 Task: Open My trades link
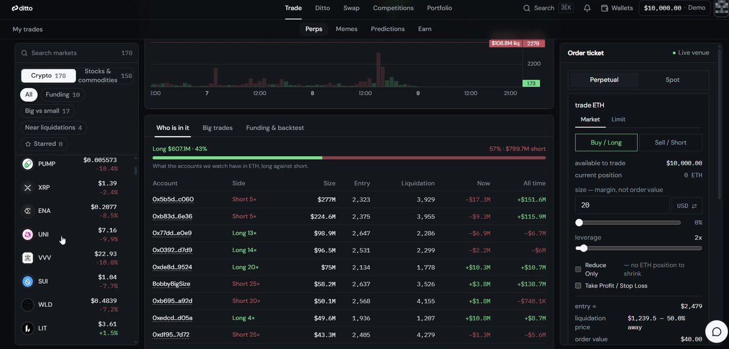[28, 29]
